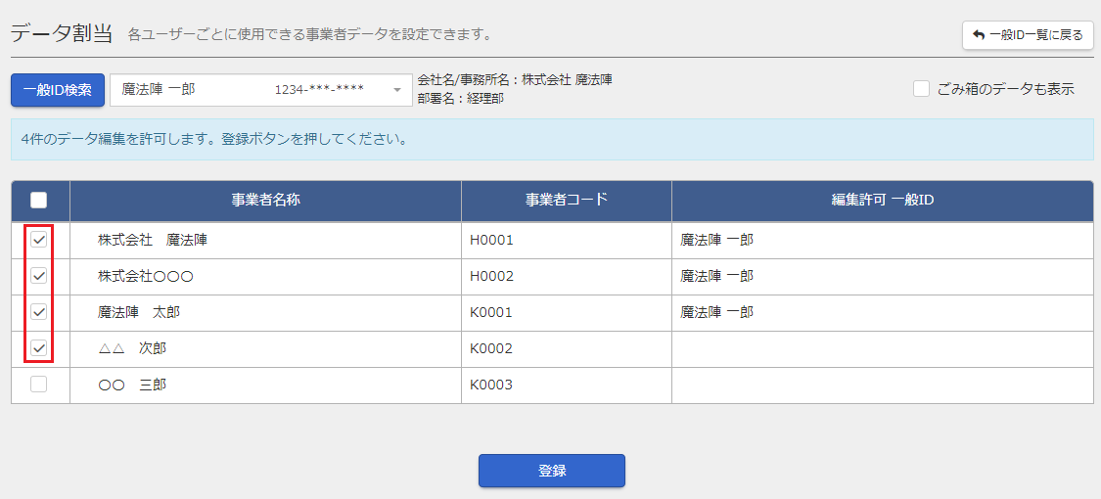Click the 4件のデータ編集を許可します notification banner
1101x499 pixels.
(x=552, y=139)
